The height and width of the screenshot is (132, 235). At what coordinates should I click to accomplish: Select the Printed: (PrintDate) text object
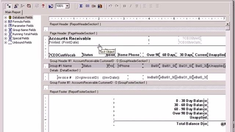[x=64, y=43]
